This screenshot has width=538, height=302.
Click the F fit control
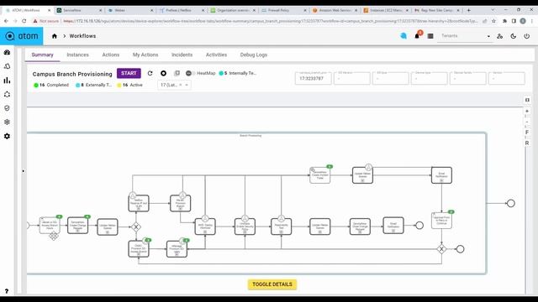pyautogui.click(x=527, y=133)
